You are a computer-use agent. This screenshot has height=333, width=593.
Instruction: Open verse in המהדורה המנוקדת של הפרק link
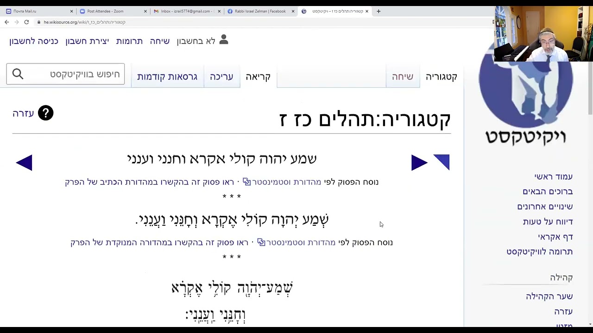[x=159, y=242]
